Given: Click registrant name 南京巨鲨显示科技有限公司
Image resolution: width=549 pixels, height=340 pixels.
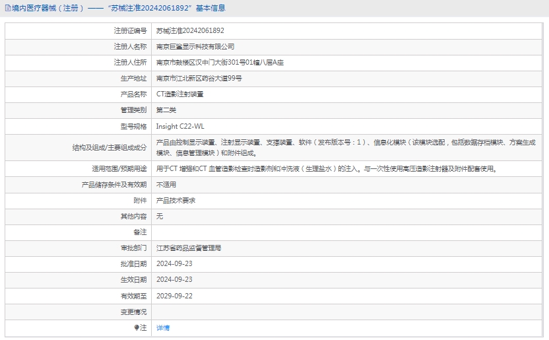Looking at the screenshot, I should (195, 47).
